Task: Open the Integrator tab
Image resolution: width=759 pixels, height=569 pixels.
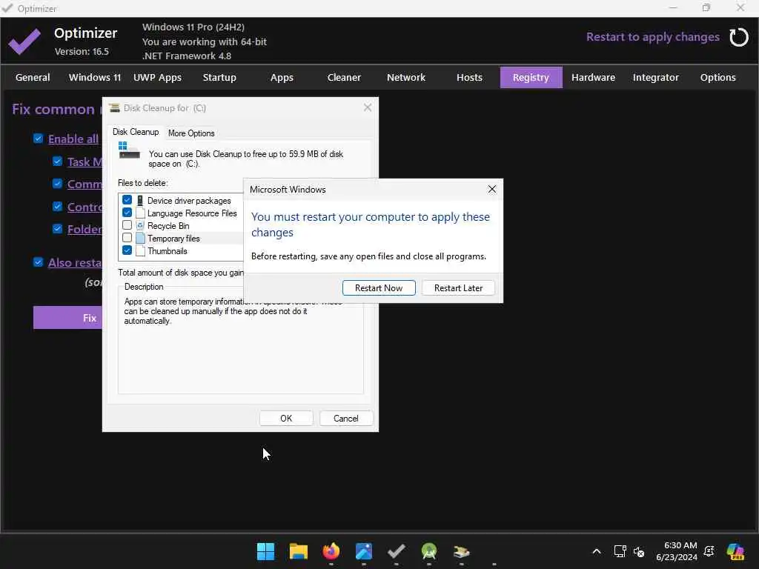Action: tap(655, 77)
